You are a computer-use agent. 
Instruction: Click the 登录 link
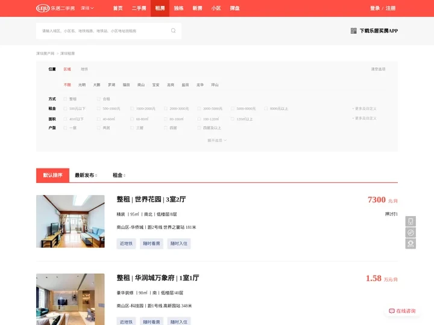375,8
